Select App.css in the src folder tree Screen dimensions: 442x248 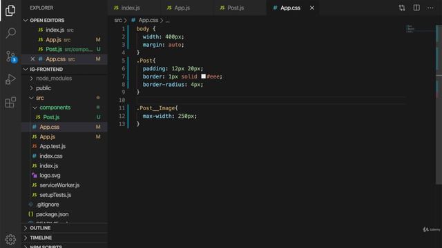tap(64, 127)
